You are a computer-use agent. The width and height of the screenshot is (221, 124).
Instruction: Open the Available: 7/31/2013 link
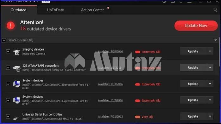coord(110,116)
